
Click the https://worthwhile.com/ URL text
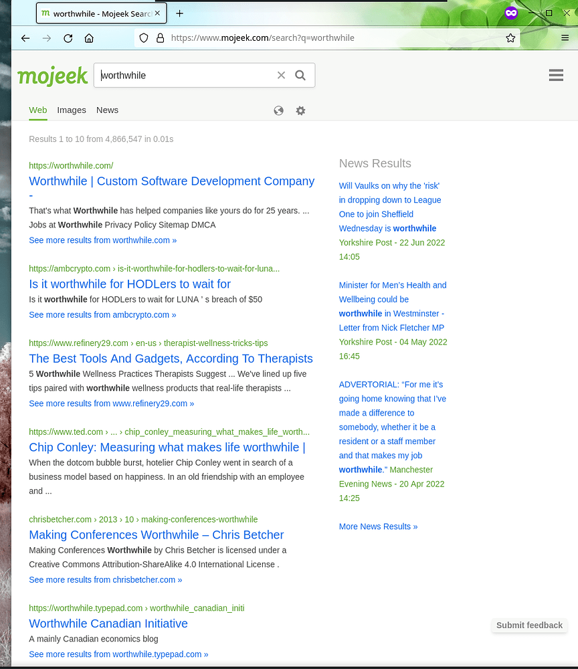tap(71, 165)
